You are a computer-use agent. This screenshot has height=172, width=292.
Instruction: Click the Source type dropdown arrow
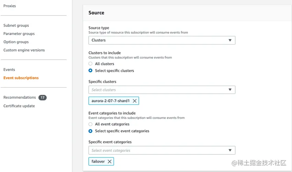[x=230, y=40]
